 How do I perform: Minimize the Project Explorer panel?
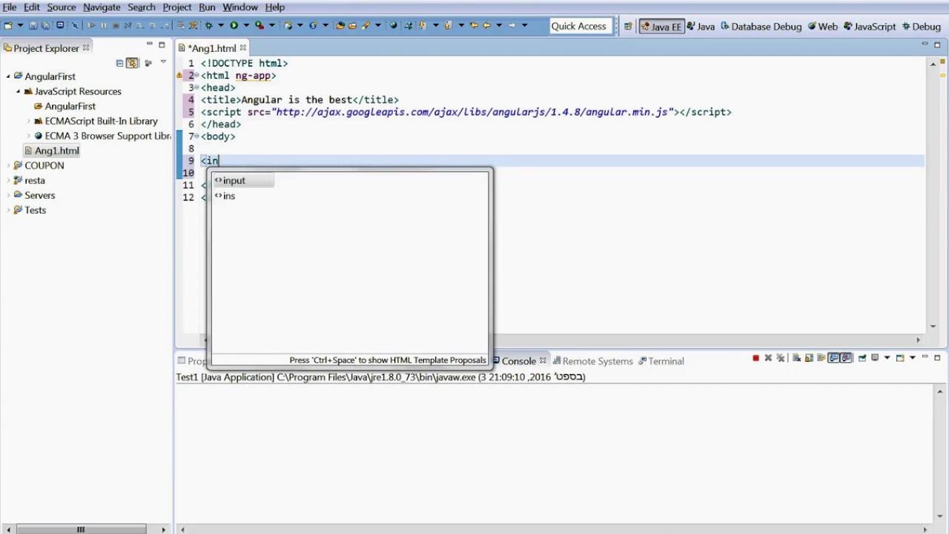(149, 45)
